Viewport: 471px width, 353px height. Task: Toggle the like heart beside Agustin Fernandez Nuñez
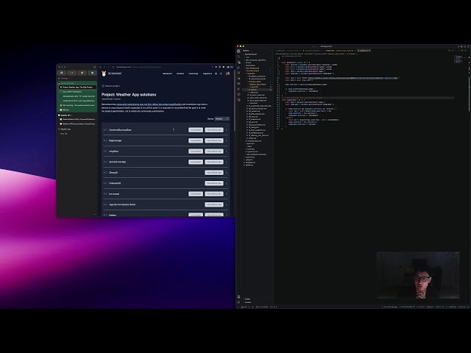click(x=106, y=204)
